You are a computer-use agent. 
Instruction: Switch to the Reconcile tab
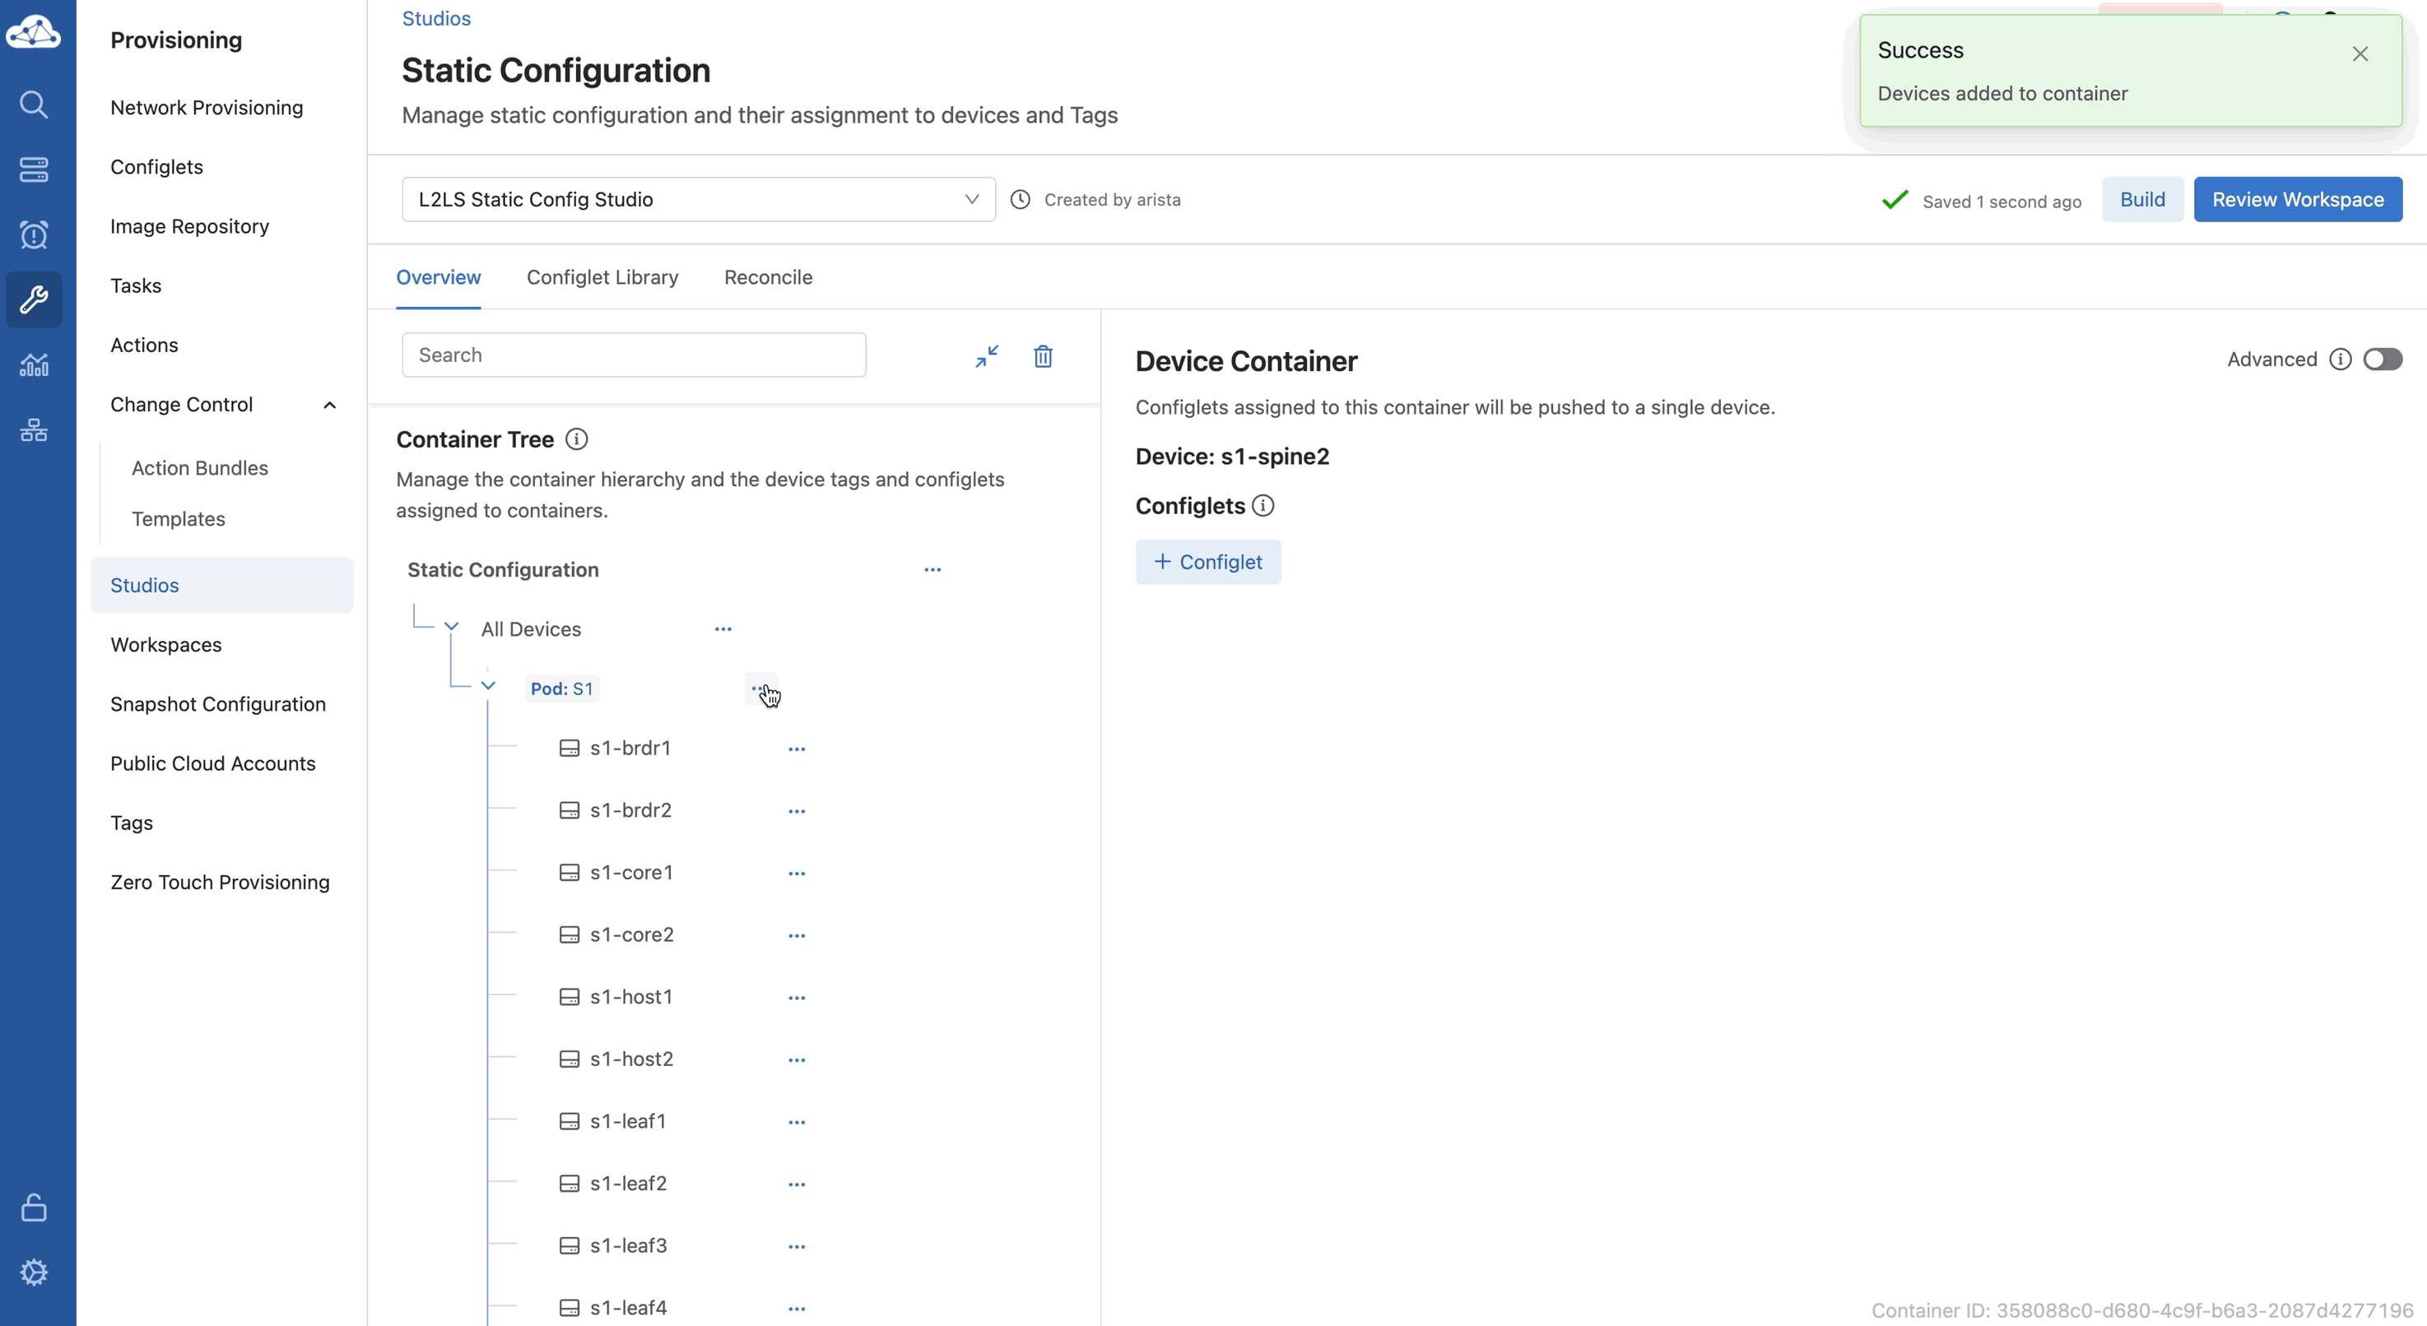pyautogui.click(x=768, y=277)
